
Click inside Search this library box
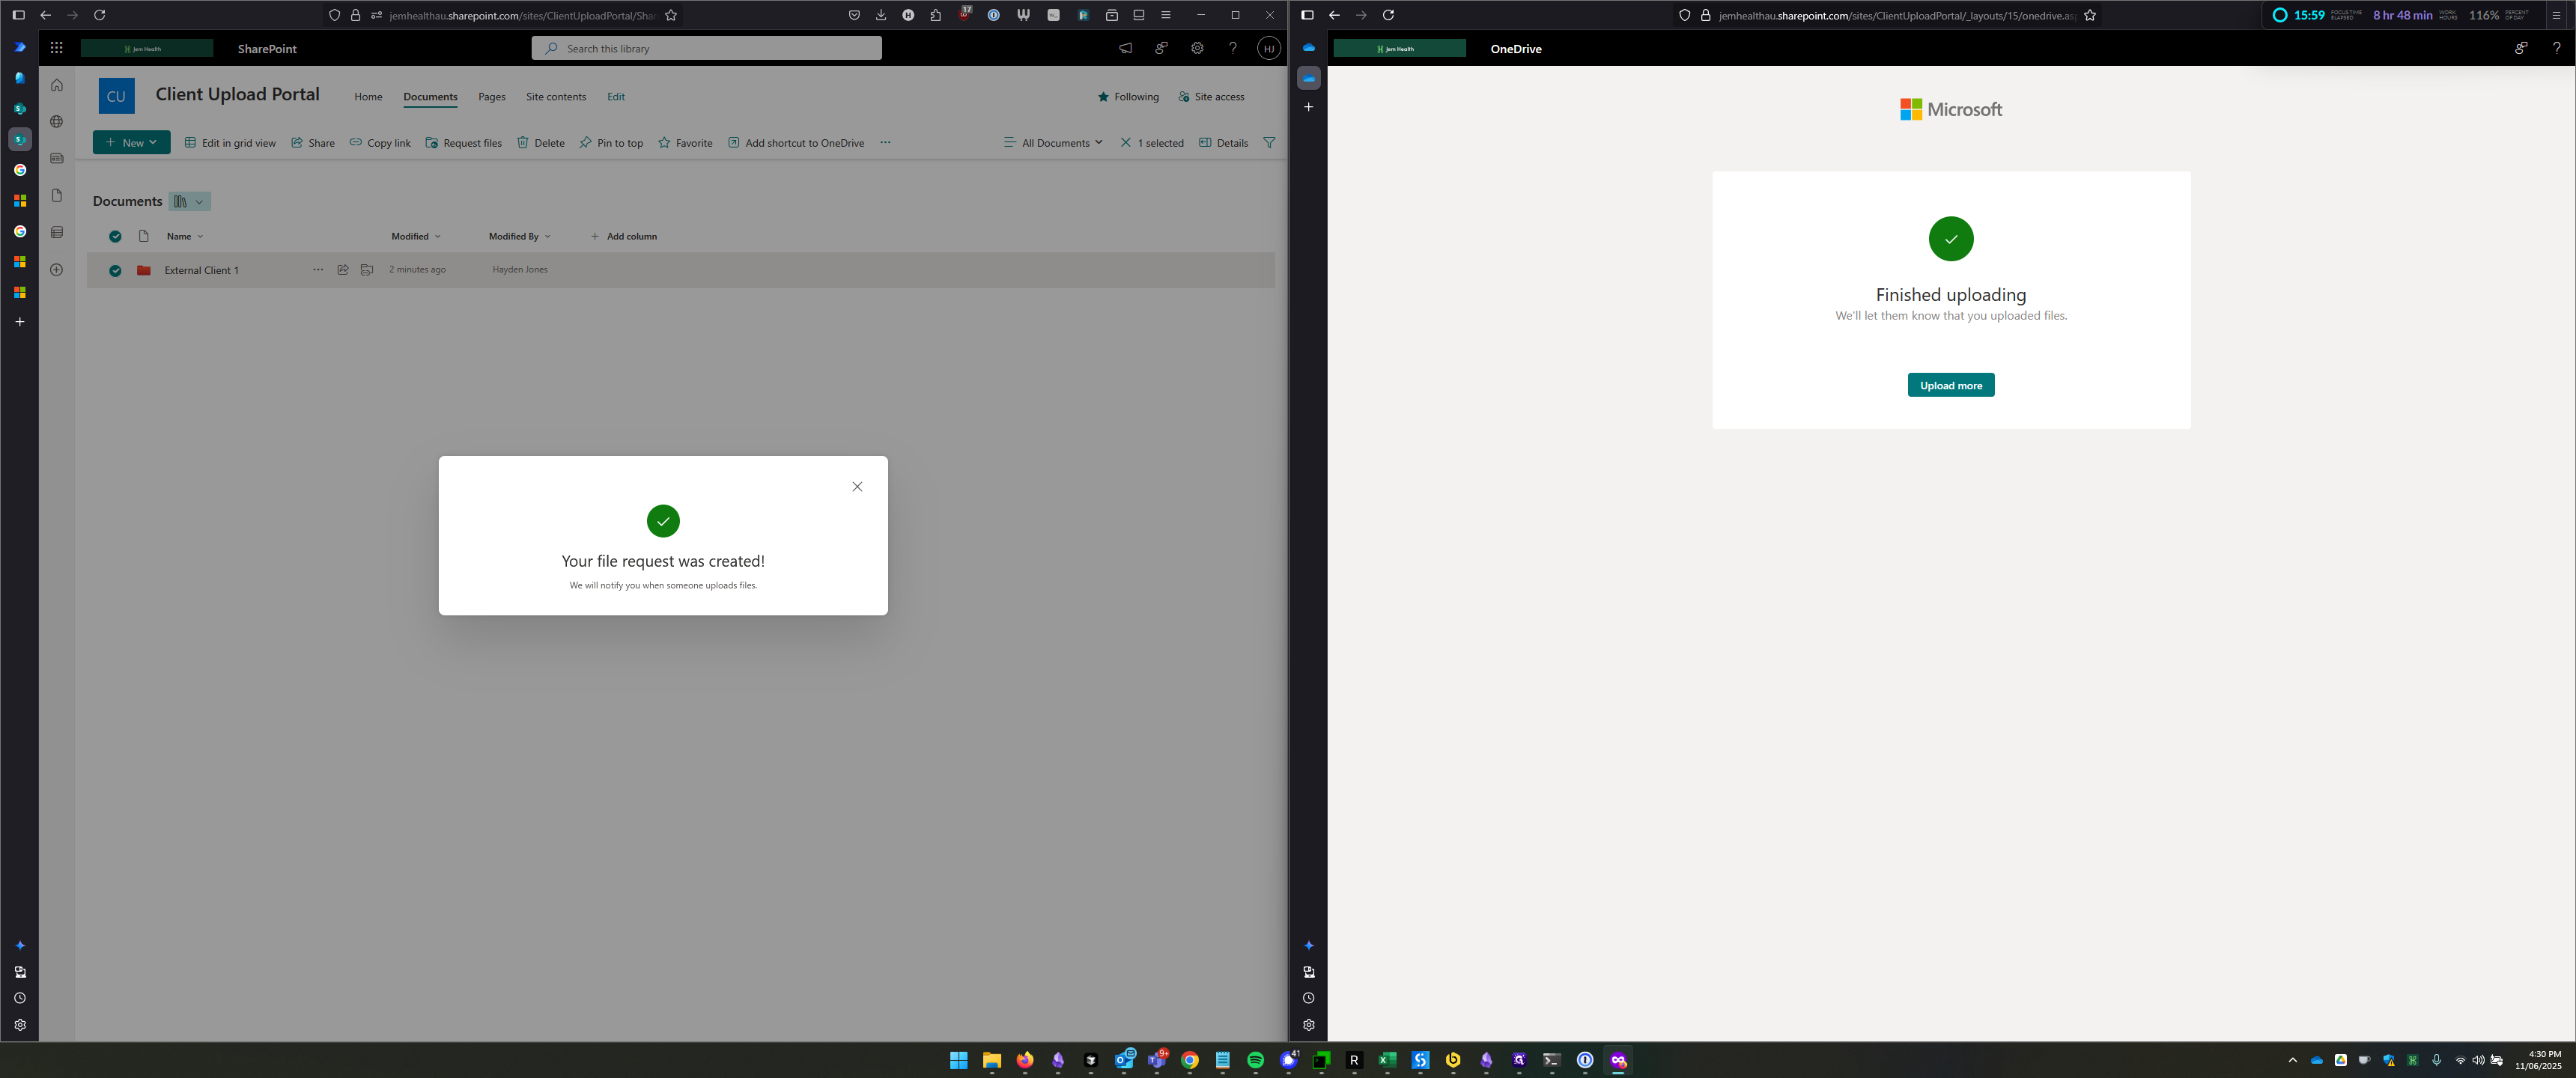coord(707,48)
